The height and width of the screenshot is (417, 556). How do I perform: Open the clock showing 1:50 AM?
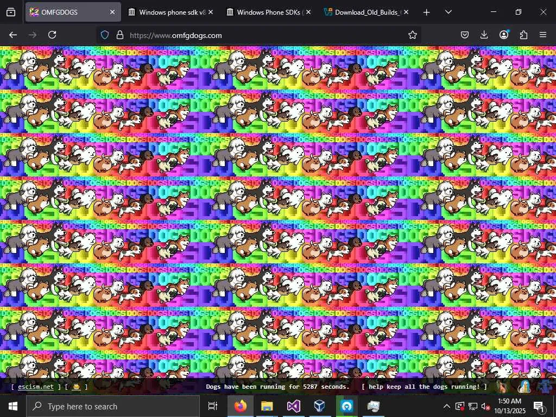[509, 406]
